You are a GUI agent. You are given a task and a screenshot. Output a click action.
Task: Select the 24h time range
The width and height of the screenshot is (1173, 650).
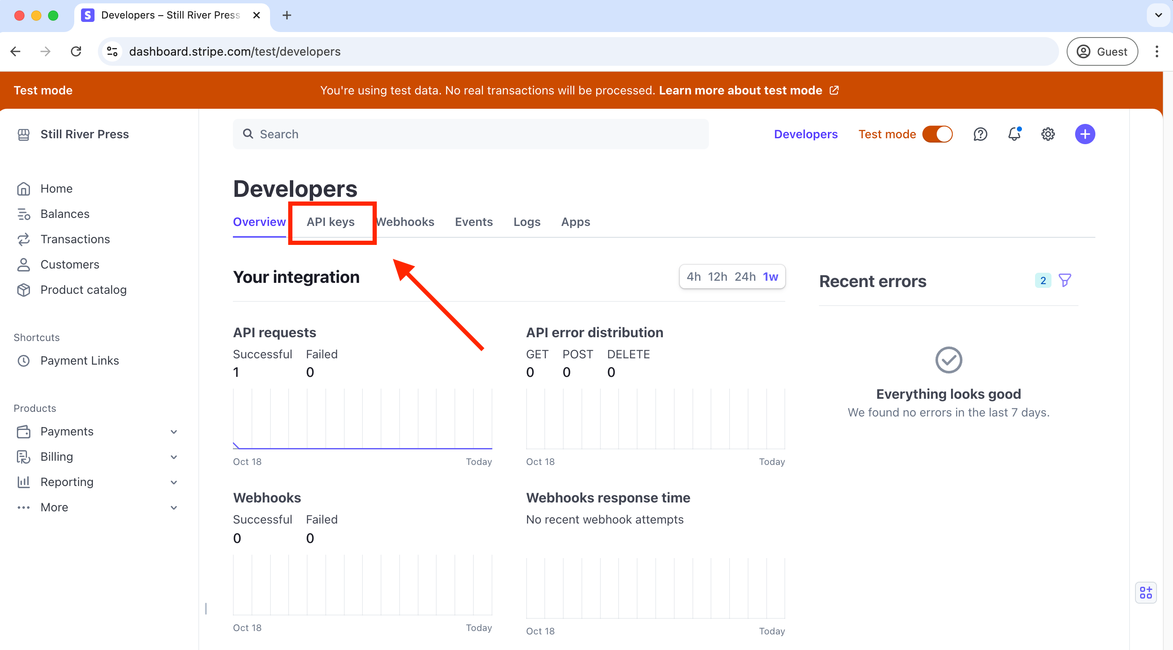pos(745,277)
